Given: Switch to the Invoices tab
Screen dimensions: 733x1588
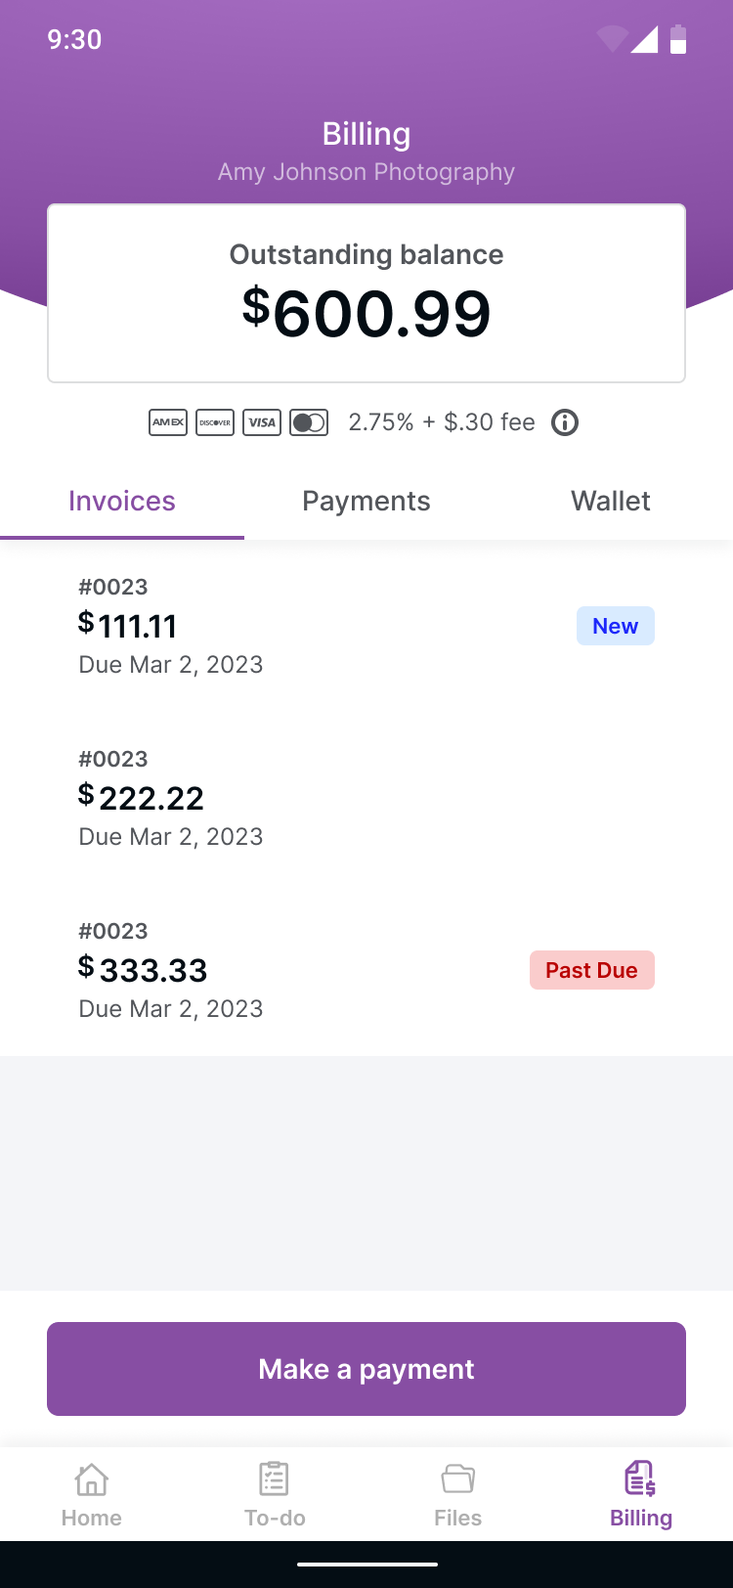Looking at the screenshot, I should click(122, 502).
